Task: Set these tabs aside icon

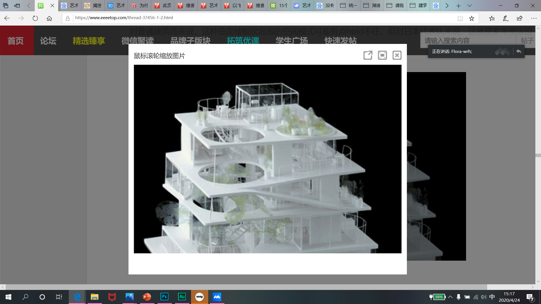Action: tap(17, 5)
